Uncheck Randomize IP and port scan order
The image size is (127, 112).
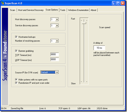click(16, 83)
